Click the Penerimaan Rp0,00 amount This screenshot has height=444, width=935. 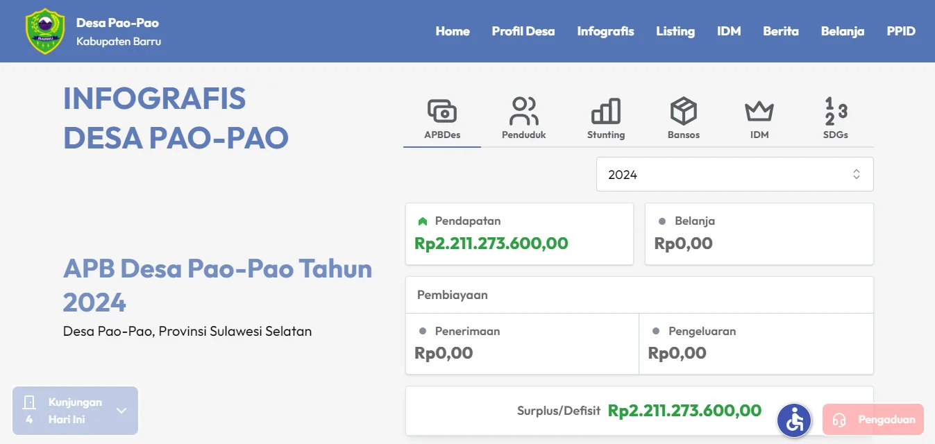pyautogui.click(x=444, y=353)
